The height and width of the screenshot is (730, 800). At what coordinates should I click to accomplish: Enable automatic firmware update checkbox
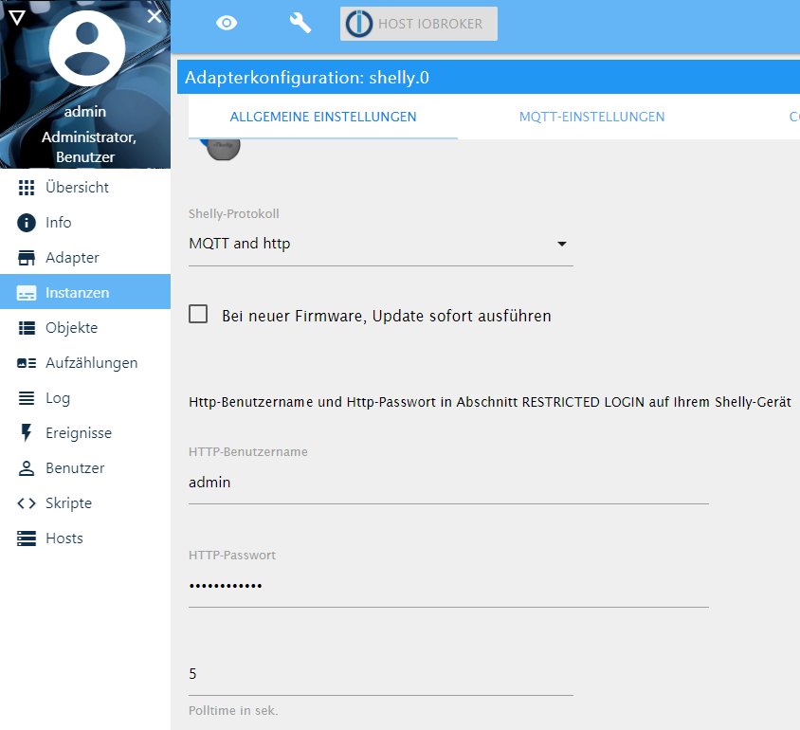[x=198, y=314]
